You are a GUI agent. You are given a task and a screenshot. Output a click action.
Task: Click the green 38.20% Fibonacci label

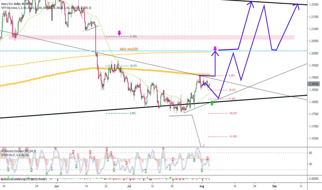pyautogui.click(x=133, y=66)
